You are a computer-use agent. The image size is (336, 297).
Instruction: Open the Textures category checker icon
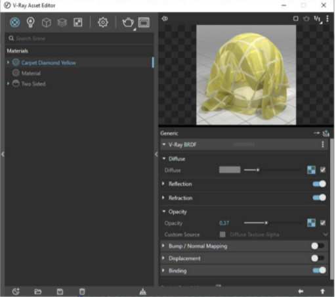(78, 22)
